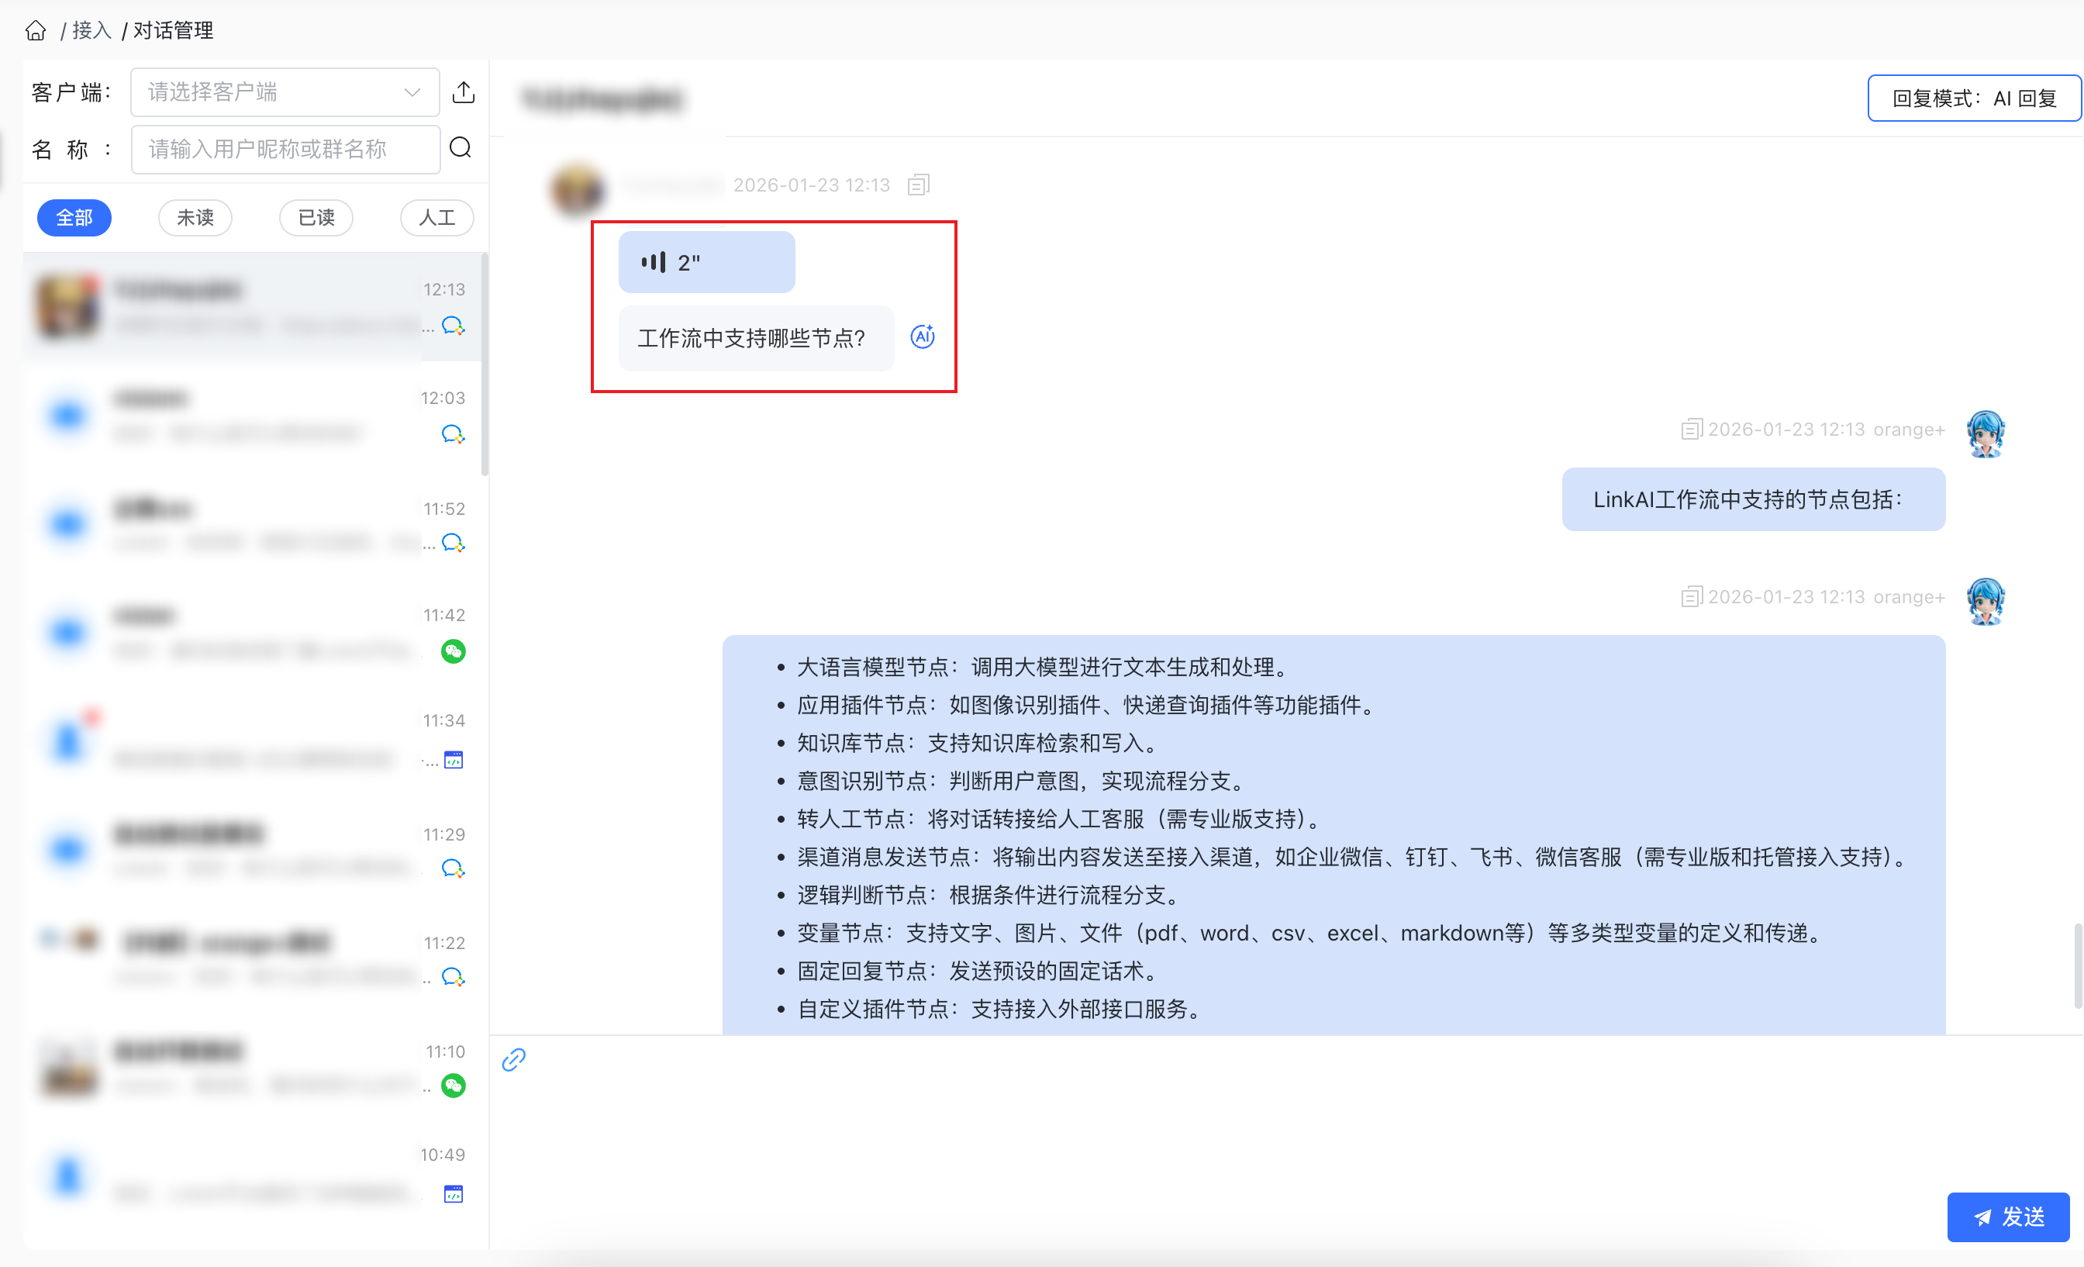The image size is (2084, 1267).
Task: Open the 接入 breadcrumb link
Action: [x=91, y=30]
